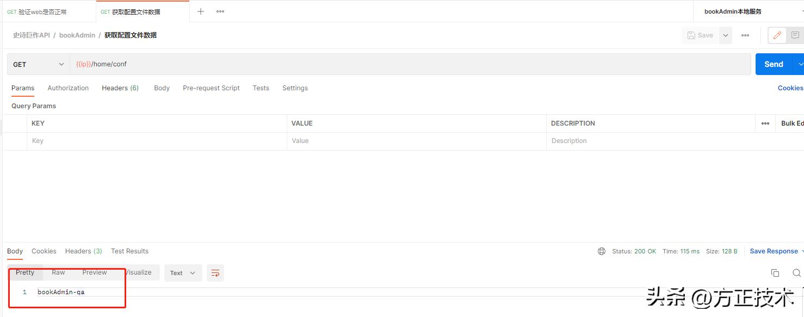Open more actions beside Save
The image size is (804, 317).
pos(745,35)
